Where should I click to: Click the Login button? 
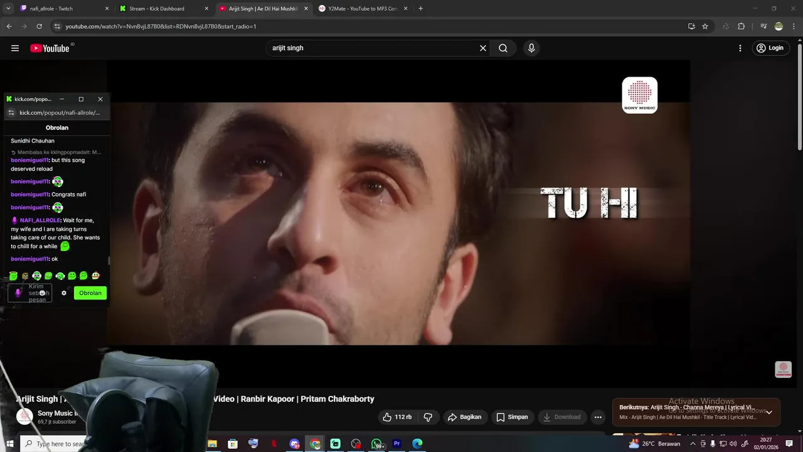(x=770, y=48)
